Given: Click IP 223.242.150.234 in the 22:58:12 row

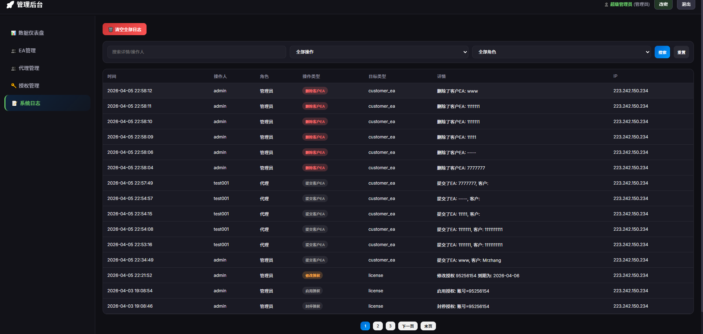Looking at the screenshot, I should [x=631, y=91].
